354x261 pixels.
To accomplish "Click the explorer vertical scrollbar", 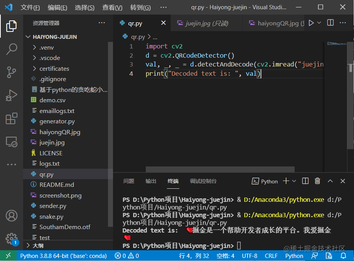I will [110, 134].
